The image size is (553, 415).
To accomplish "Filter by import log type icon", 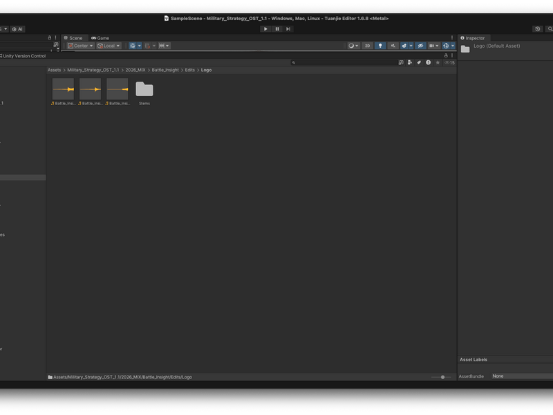I will [x=428, y=62].
